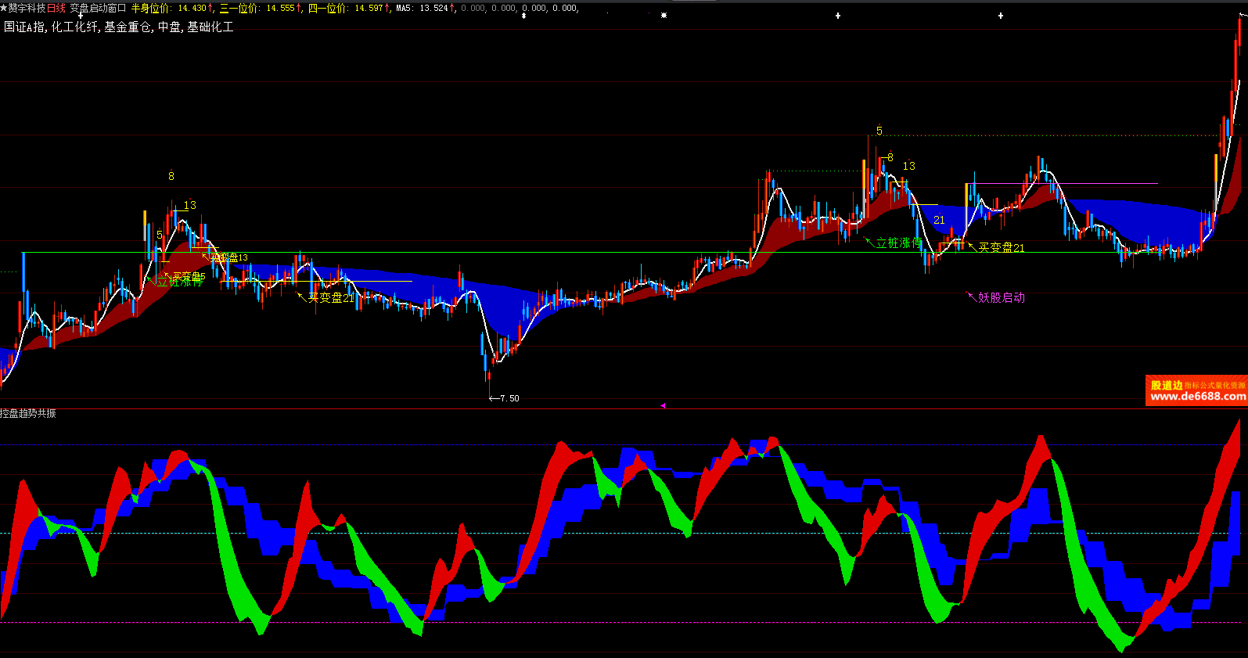Click the leftmost plus info marker
1248x658 pixels.
pos(80,16)
